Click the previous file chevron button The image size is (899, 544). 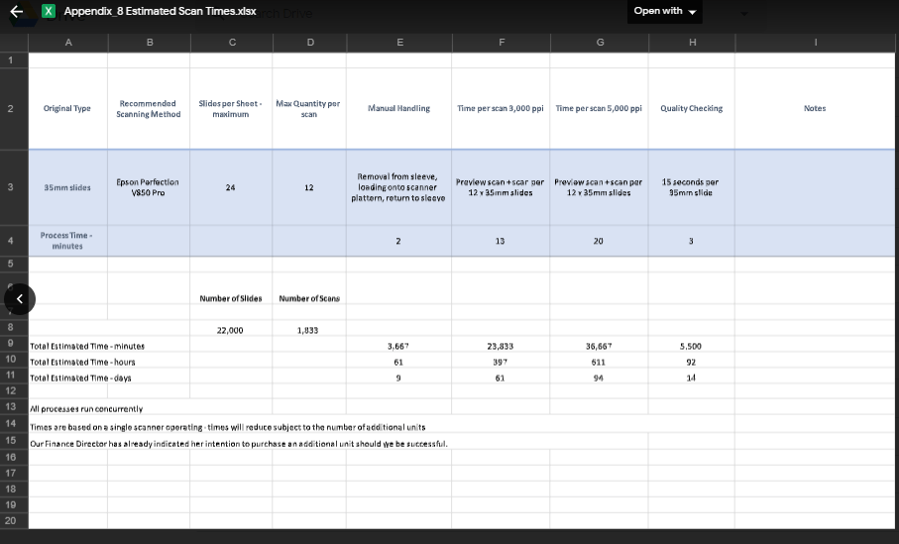(x=20, y=299)
